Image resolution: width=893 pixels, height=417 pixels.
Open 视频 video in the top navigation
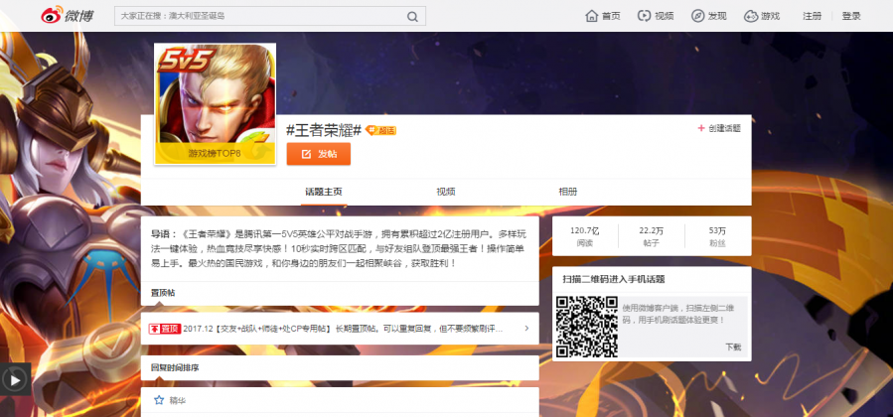(656, 16)
